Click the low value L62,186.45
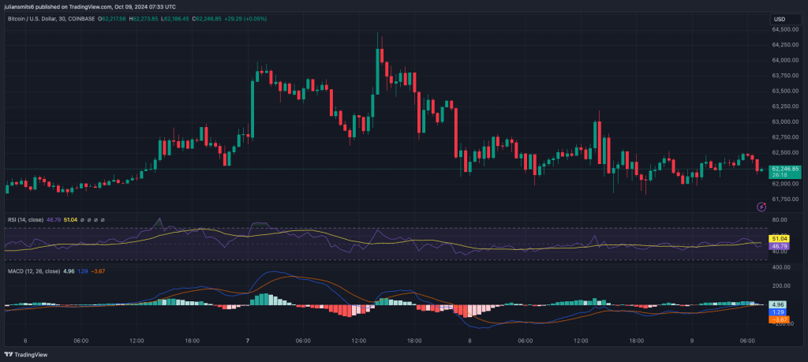The width and height of the screenshot is (808, 362). pos(175,19)
